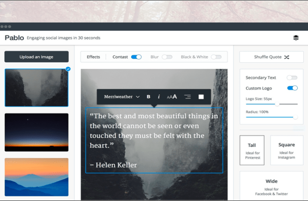Click the shuffle arrows icon

[x=287, y=57]
